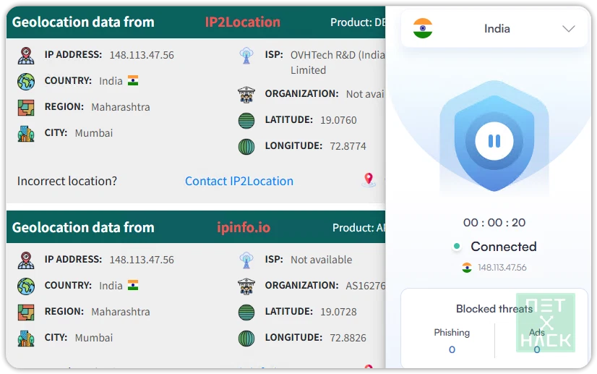Click the small India flag beside VPN IP
The width and height of the screenshot is (597, 374).
(467, 268)
